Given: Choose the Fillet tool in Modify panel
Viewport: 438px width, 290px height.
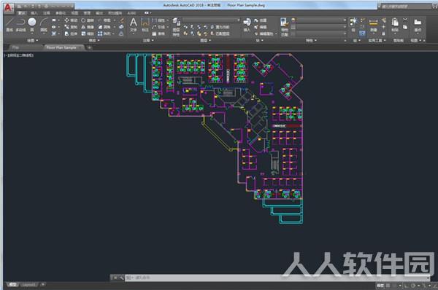Looking at the screenshot, I should 104,27.
